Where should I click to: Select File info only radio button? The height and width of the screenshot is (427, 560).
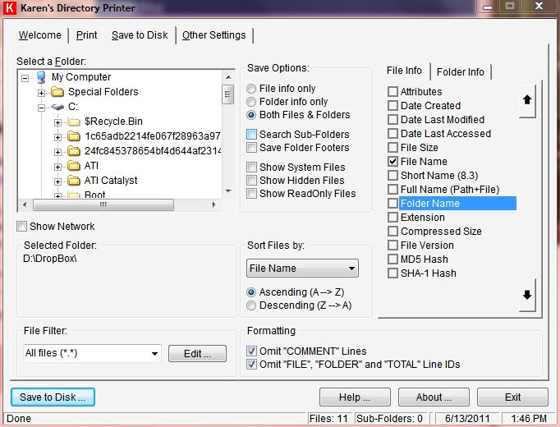(x=251, y=89)
